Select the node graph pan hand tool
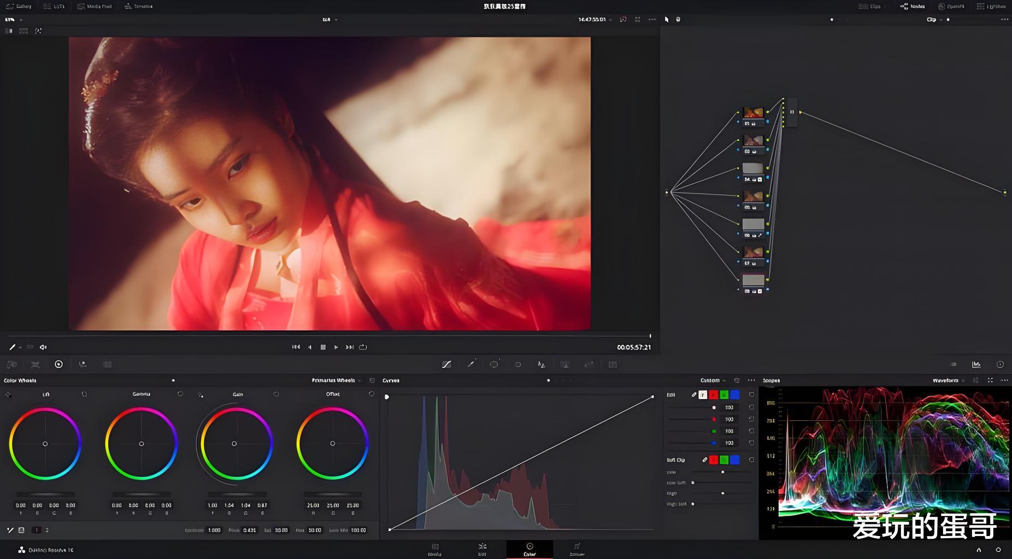Viewport: 1012px width, 559px height. [678, 19]
